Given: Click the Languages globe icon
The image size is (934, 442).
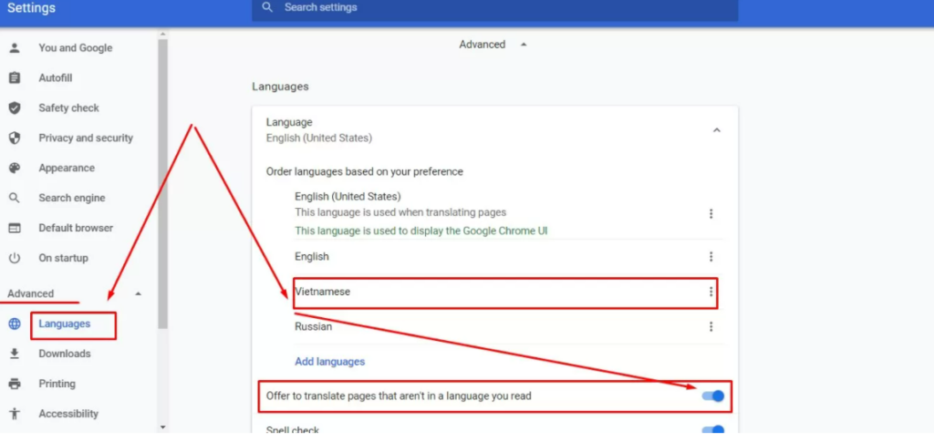Looking at the screenshot, I should coord(15,324).
